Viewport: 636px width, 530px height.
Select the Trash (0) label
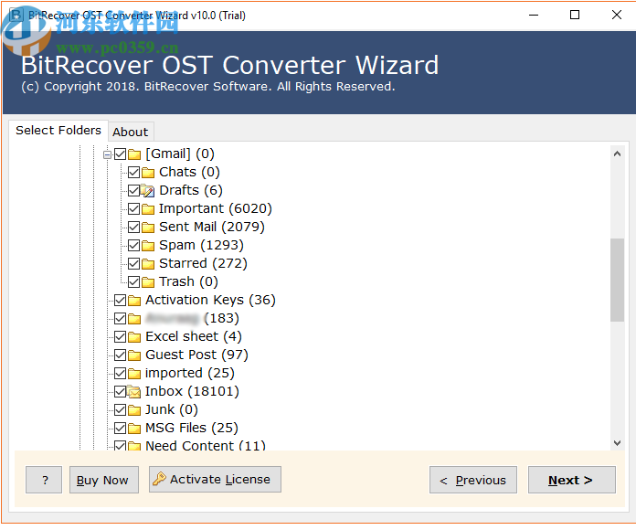(x=188, y=281)
